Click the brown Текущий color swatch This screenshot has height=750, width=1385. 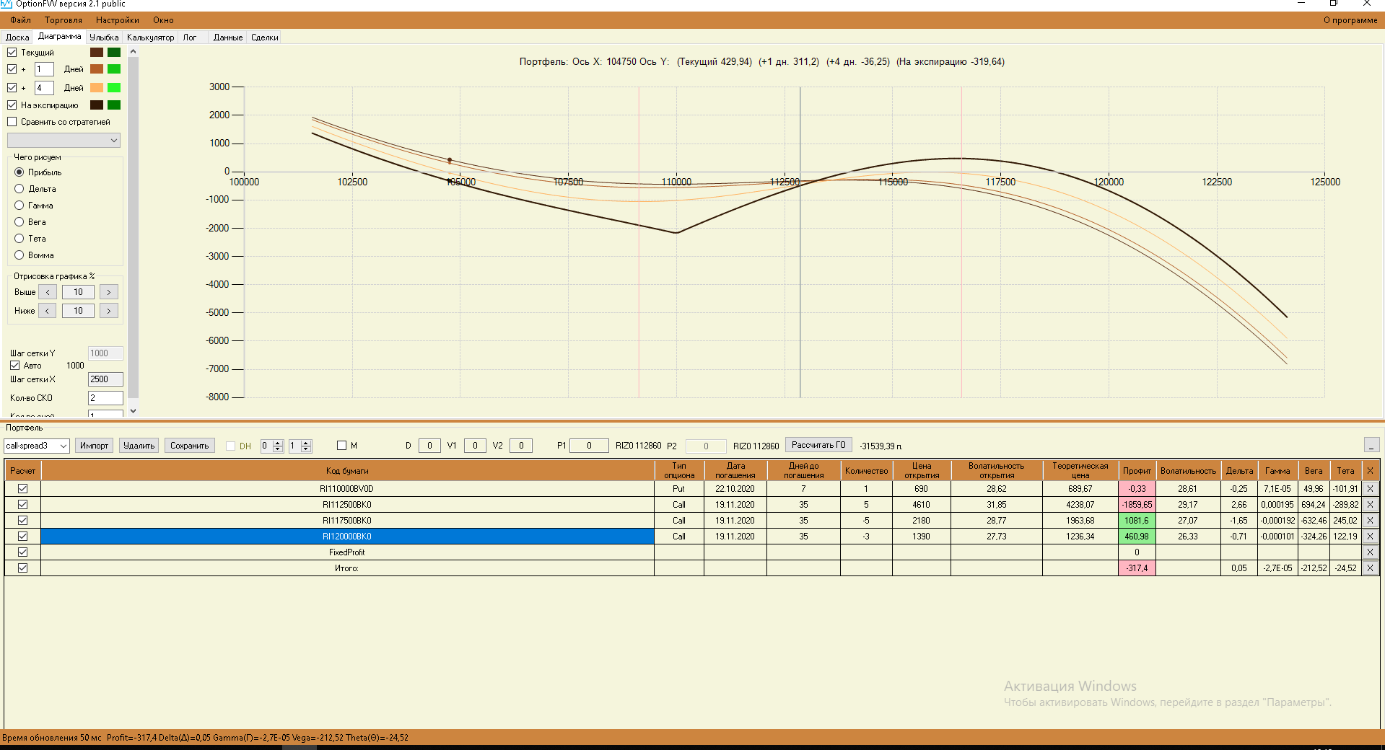click(x=97, y=53)
